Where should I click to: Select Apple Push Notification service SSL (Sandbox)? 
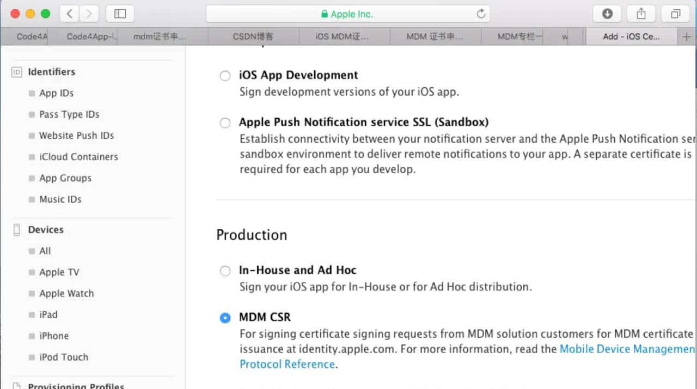point(225,123)
